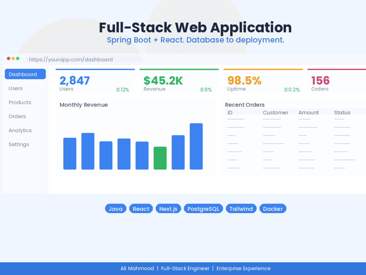
Task: Switch to the Analytics section
Action: tap(20, 130)
